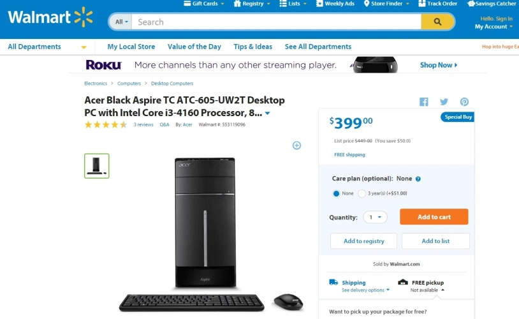Share product on Twitter

(x=444, y=102)
